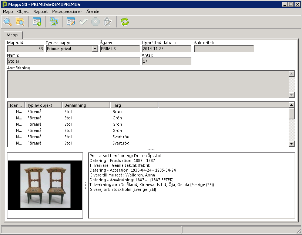Viewport: 302px width, 235px height.
Task: Sort by the Färg column header
Action: 134,105
